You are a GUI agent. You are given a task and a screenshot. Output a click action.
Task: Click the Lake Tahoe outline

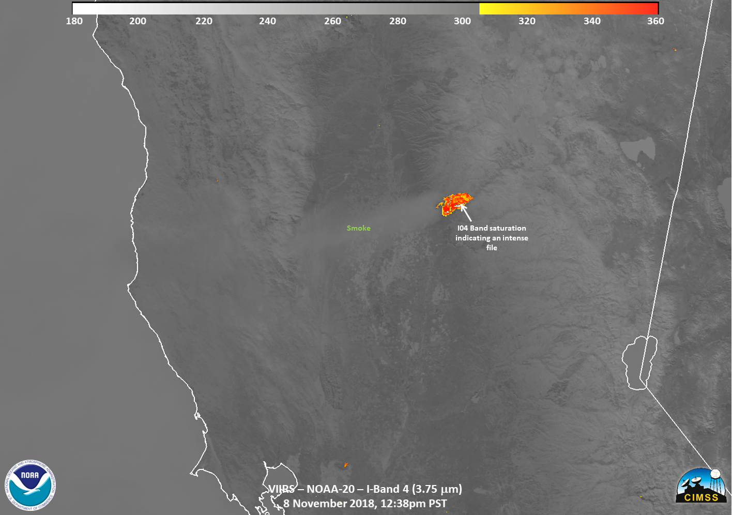point(639,362)
